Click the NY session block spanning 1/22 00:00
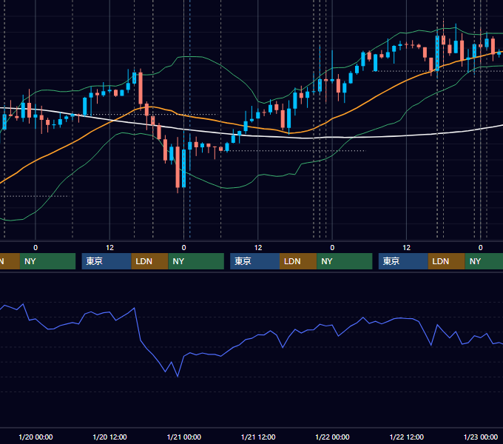The image size is (503, 444). coord(345,261)
